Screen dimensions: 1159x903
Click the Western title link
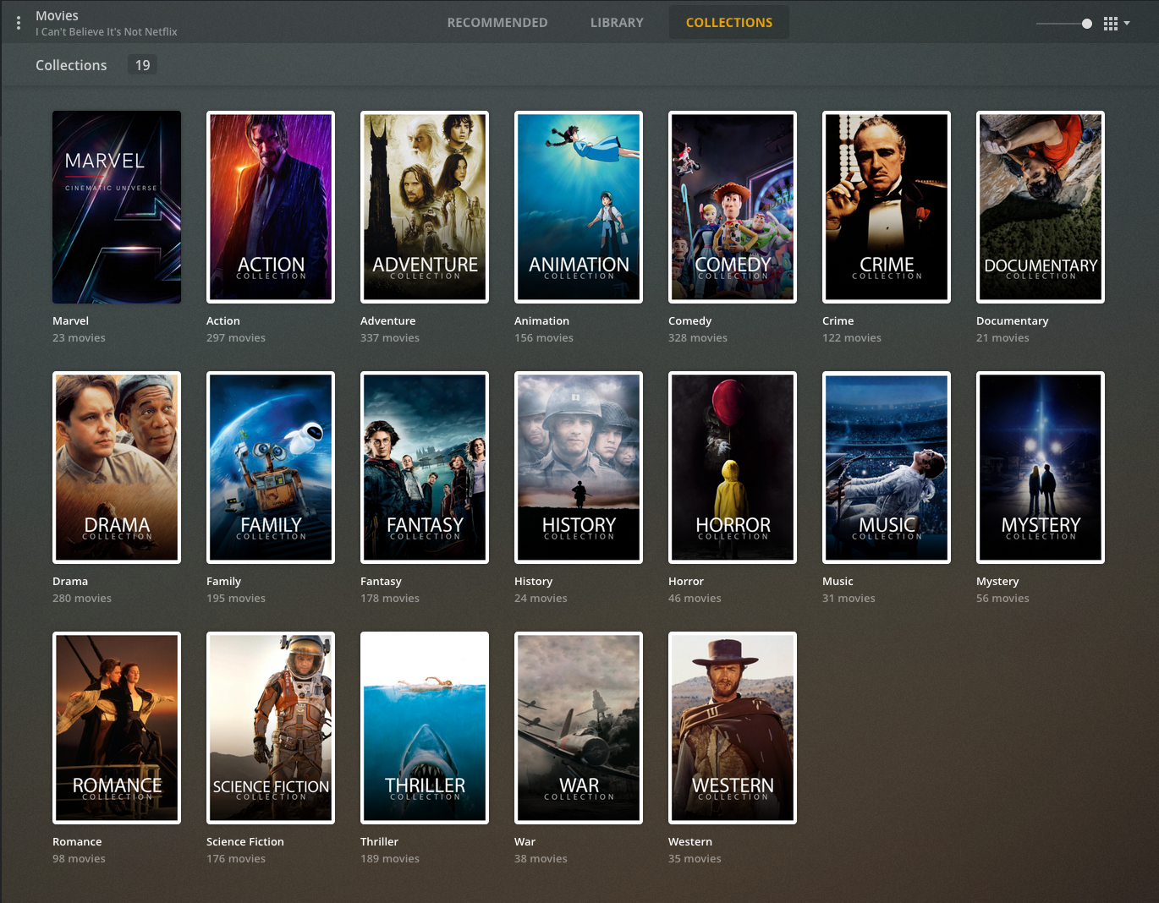pyautogui.click(x=690, y=842)
